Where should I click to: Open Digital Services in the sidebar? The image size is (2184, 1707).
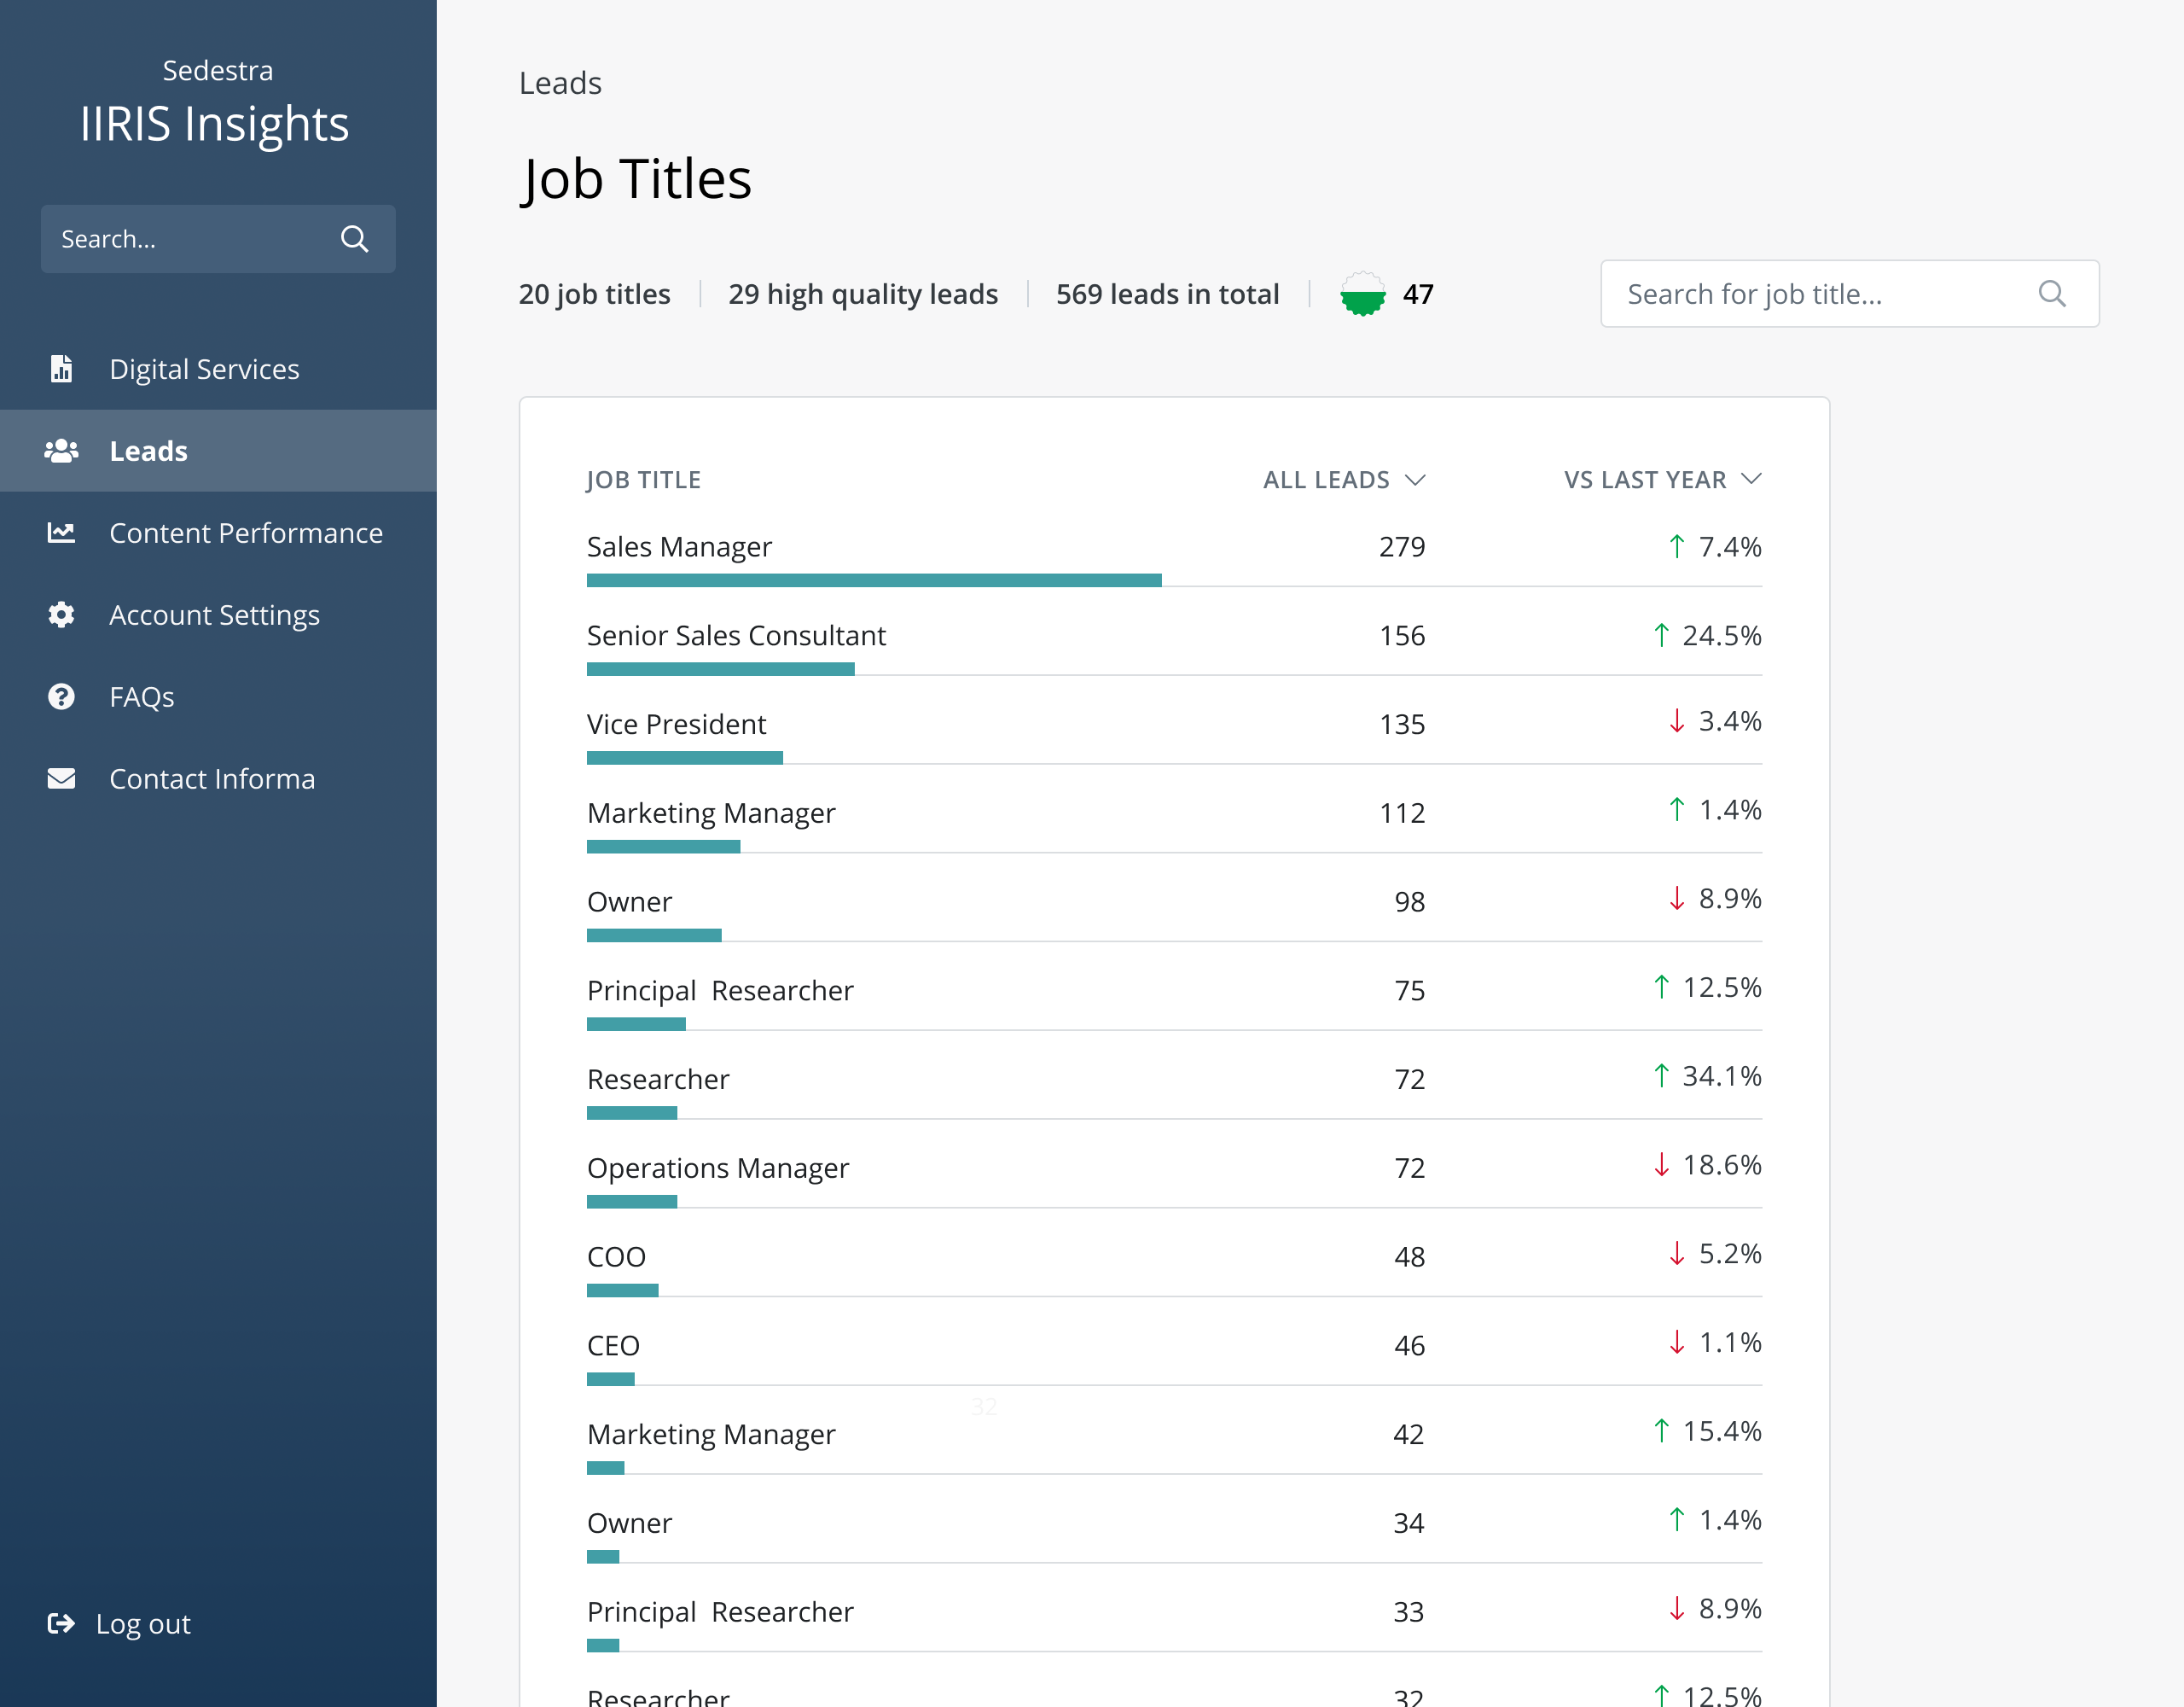(218, 368)
